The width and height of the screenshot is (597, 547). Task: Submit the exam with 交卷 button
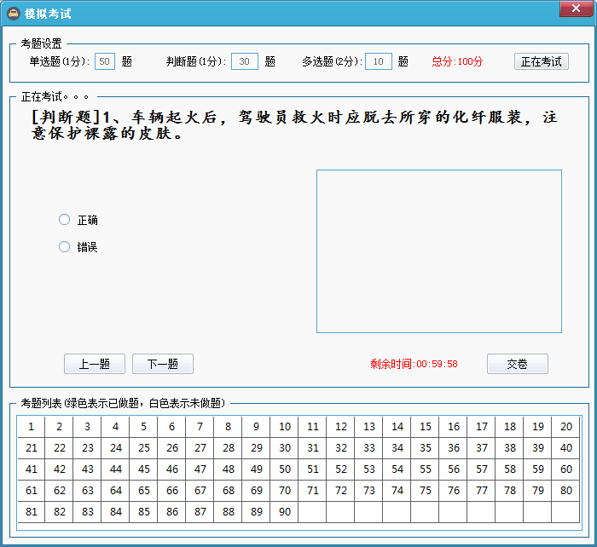point(517,364)
